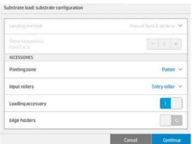Click the Edge holders label
192x144 pixels.
22,120
